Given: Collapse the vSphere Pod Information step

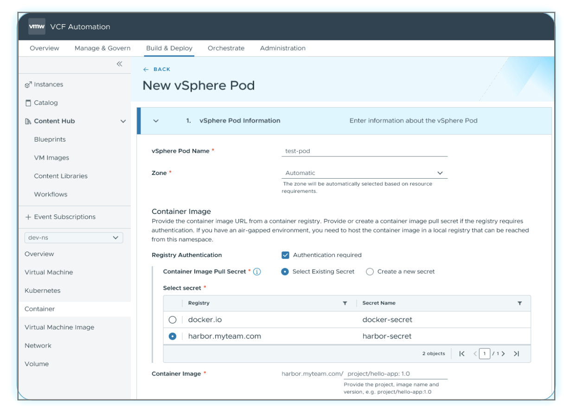Looking at the screenshot, I should (x=156, y=121).
